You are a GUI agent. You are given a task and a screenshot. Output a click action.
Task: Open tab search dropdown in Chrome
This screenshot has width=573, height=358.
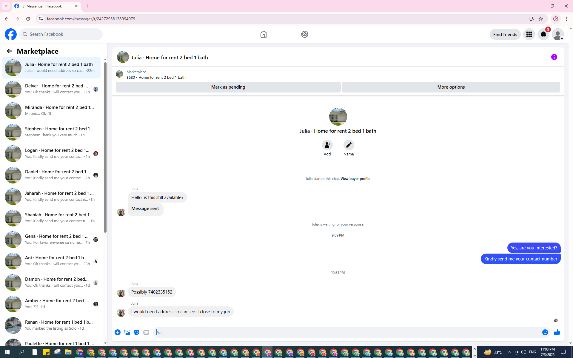[6, 6]
